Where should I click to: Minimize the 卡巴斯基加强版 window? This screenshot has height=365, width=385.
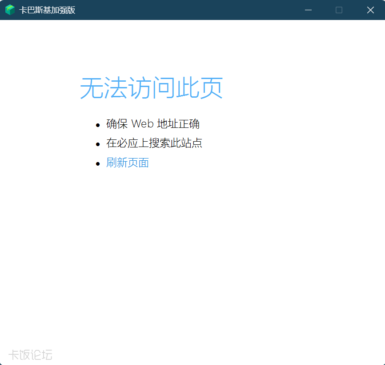(x=308, y=10)
